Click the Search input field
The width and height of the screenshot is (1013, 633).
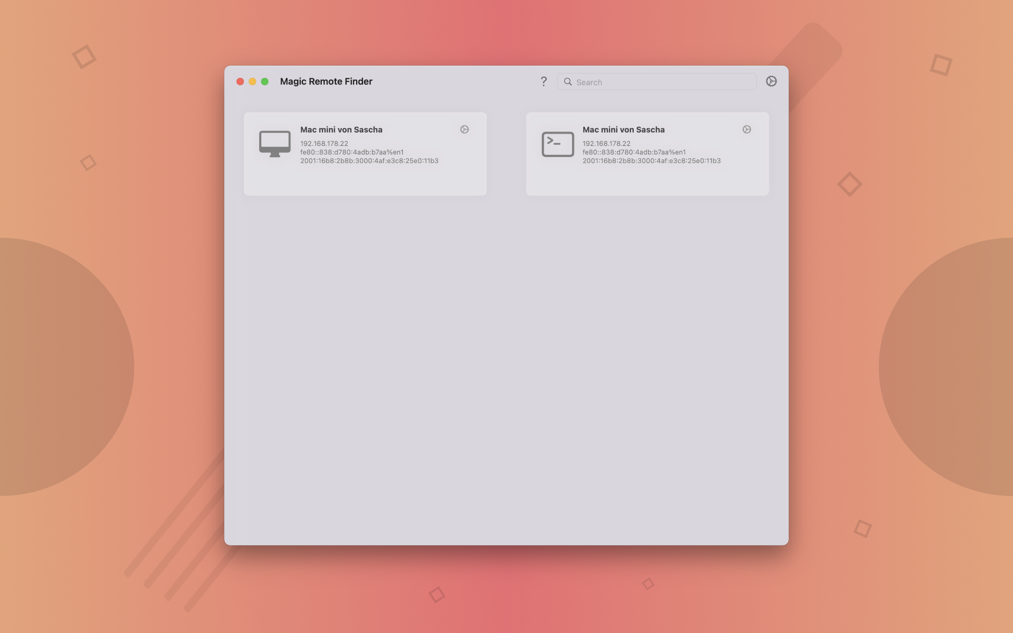[657, 81]
